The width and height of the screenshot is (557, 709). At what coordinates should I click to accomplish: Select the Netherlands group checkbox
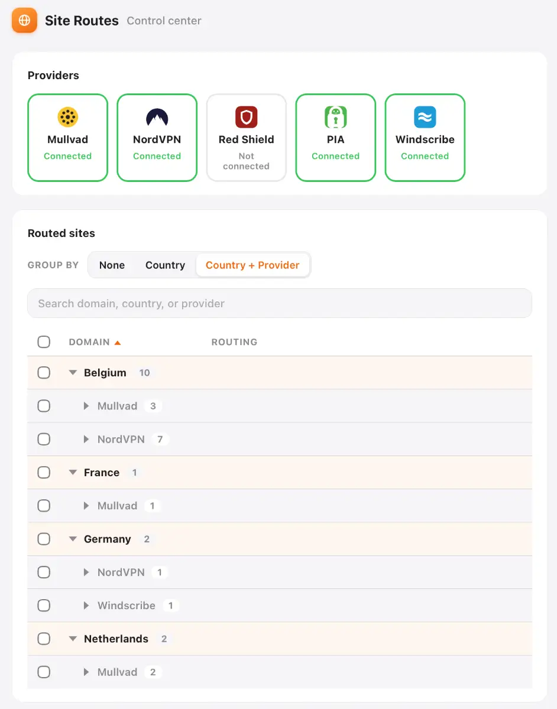point(44,639)
